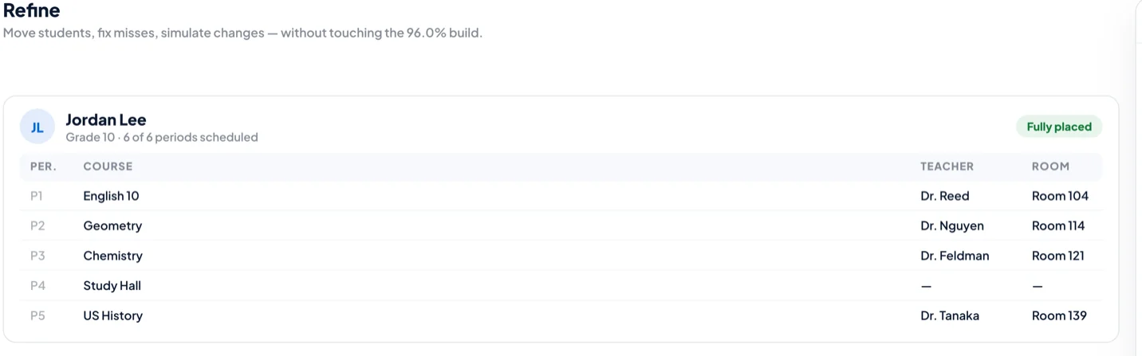This screenshot has height=356, width=1142.
Task: Click Room 139 cell
Action: pos(1059,315)
